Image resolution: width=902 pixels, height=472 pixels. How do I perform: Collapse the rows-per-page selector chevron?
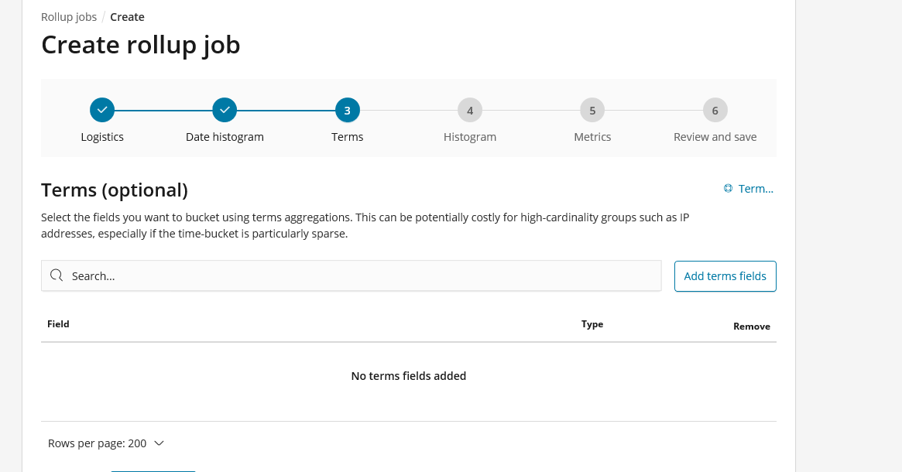pyautogui.click(x=159, y=443)
